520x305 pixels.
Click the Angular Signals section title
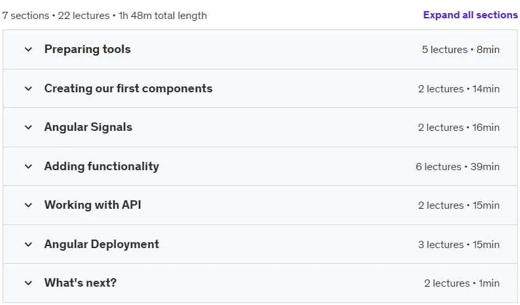coord(88,127)
